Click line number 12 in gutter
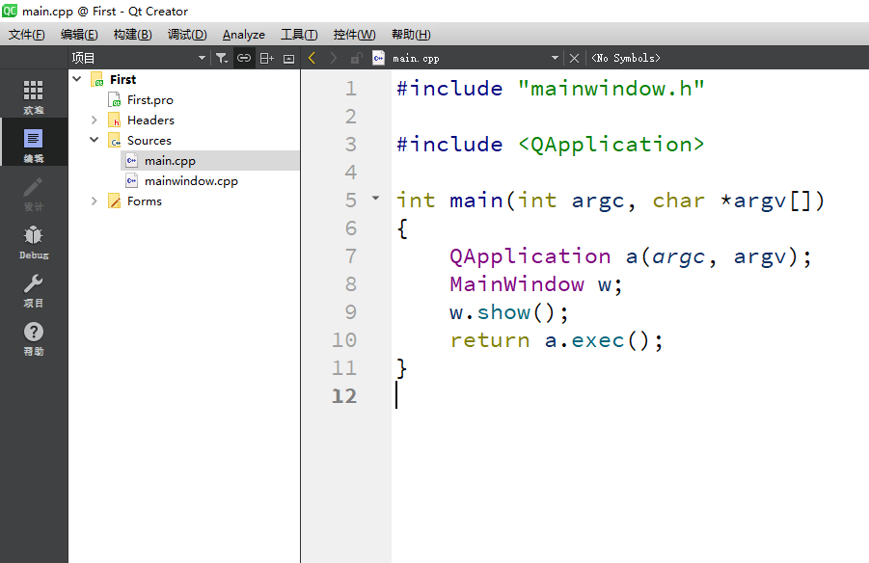The width and height of the screenshot is (869, 563). (344, 395)
